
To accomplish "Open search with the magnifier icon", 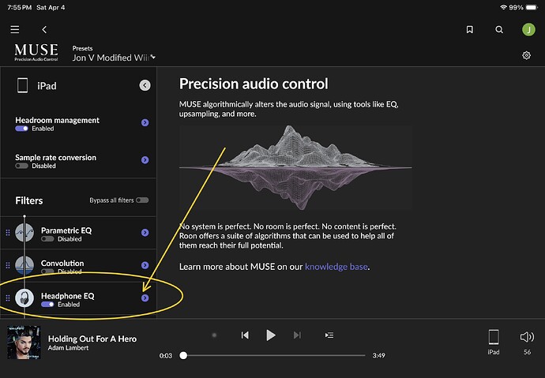I will [x=499, y=29].
